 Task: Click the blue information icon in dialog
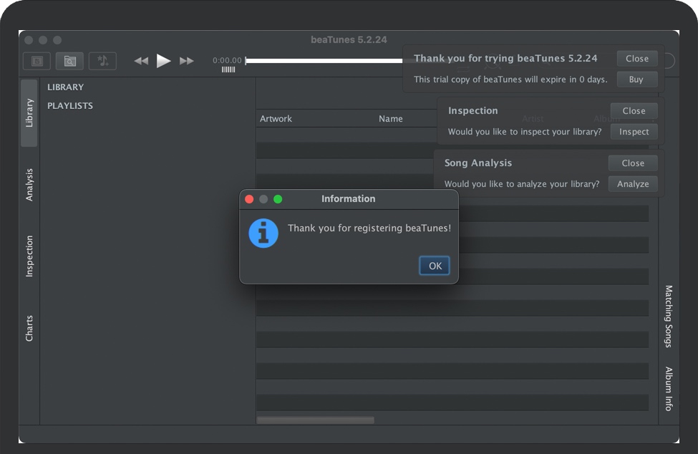[x=263, y=233]
